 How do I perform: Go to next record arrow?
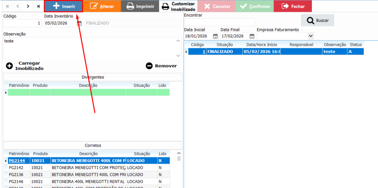(28, 6)
